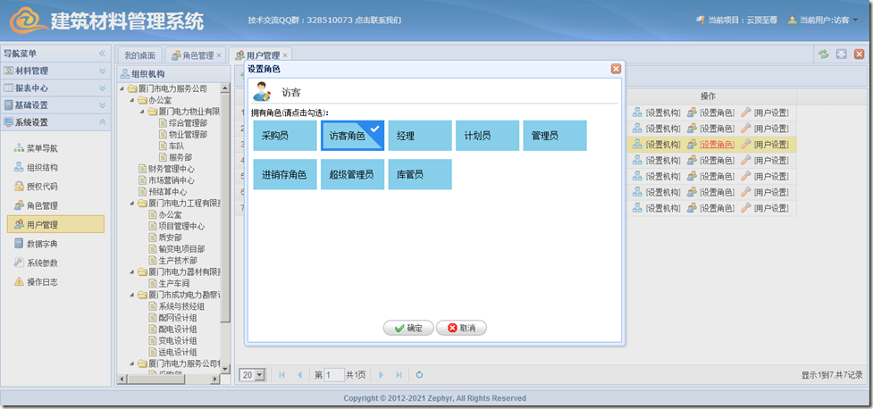Close the 设置角色 dialog with X icon
Viewport: 873px width, 409px height.
pyautogui.click(x=616, y=69)
